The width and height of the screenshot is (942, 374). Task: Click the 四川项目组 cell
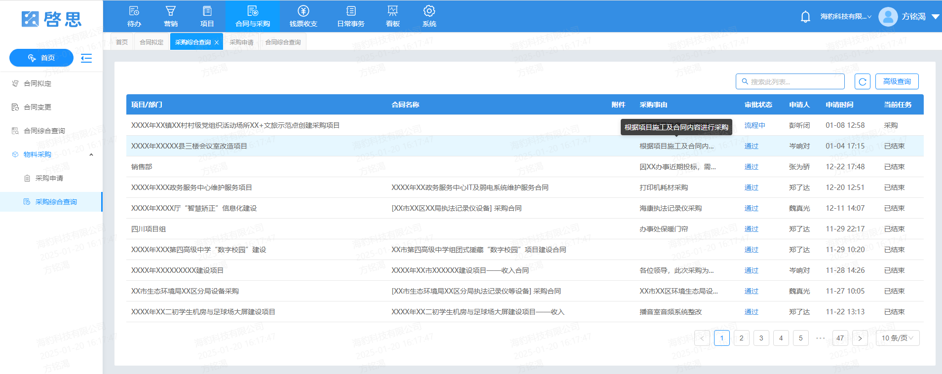[x=149, y=229]
